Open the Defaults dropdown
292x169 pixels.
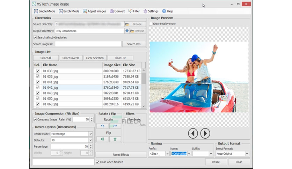point(90,140)
